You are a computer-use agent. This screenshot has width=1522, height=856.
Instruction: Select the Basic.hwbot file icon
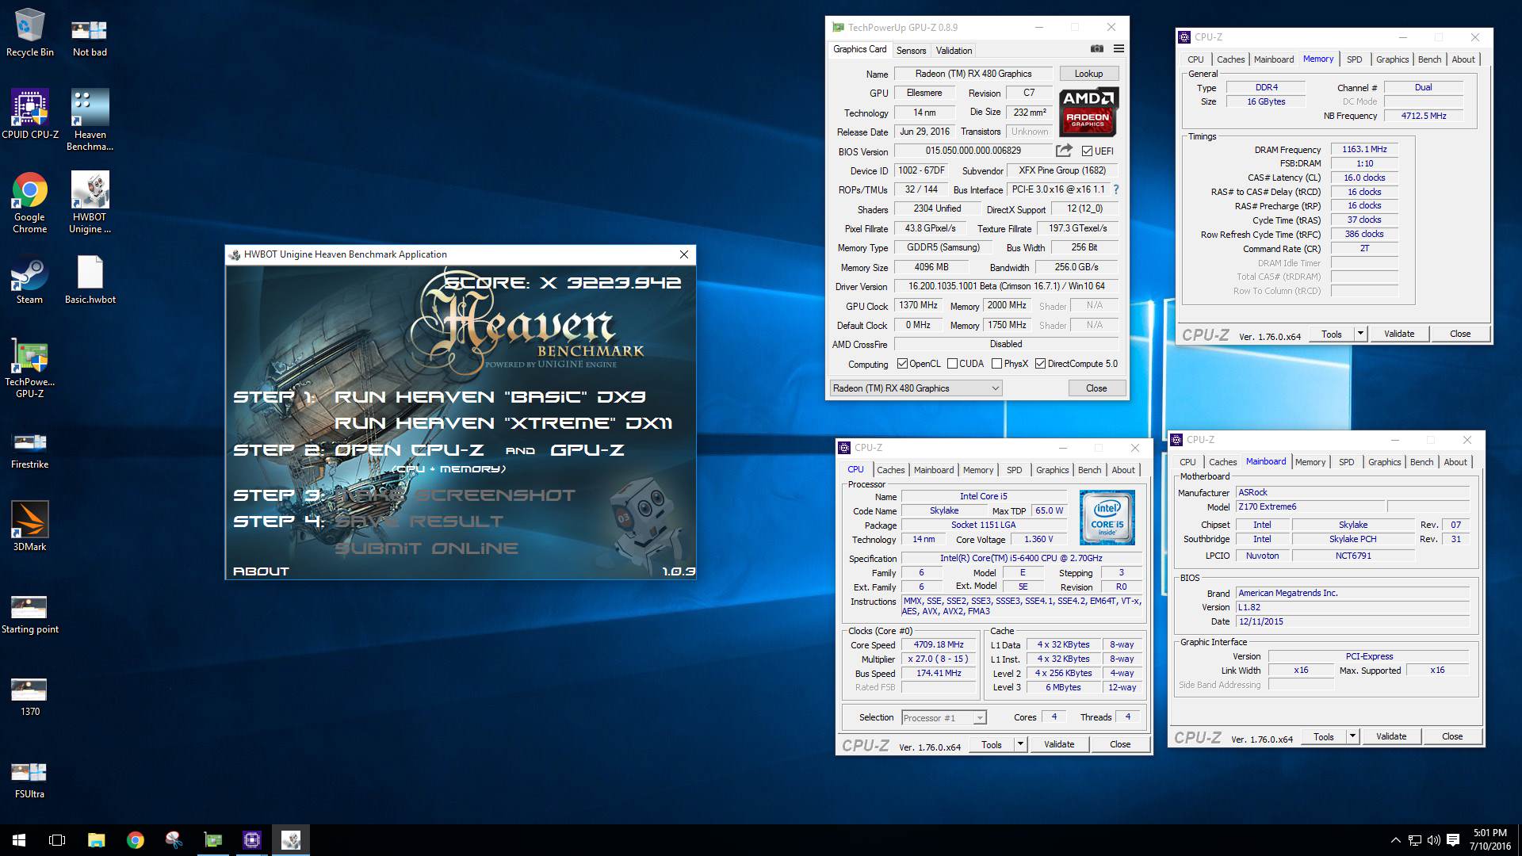click(90, 280)
